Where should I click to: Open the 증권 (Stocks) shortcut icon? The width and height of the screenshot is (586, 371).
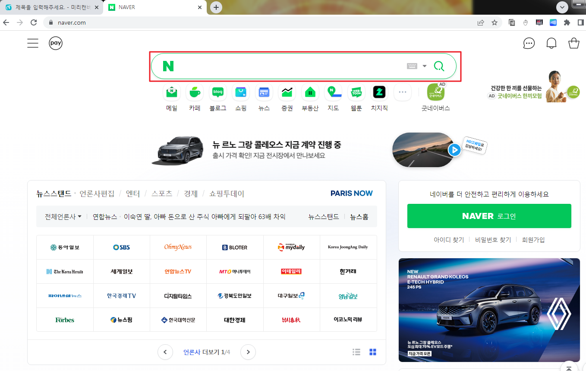click(x=287, y=92)
